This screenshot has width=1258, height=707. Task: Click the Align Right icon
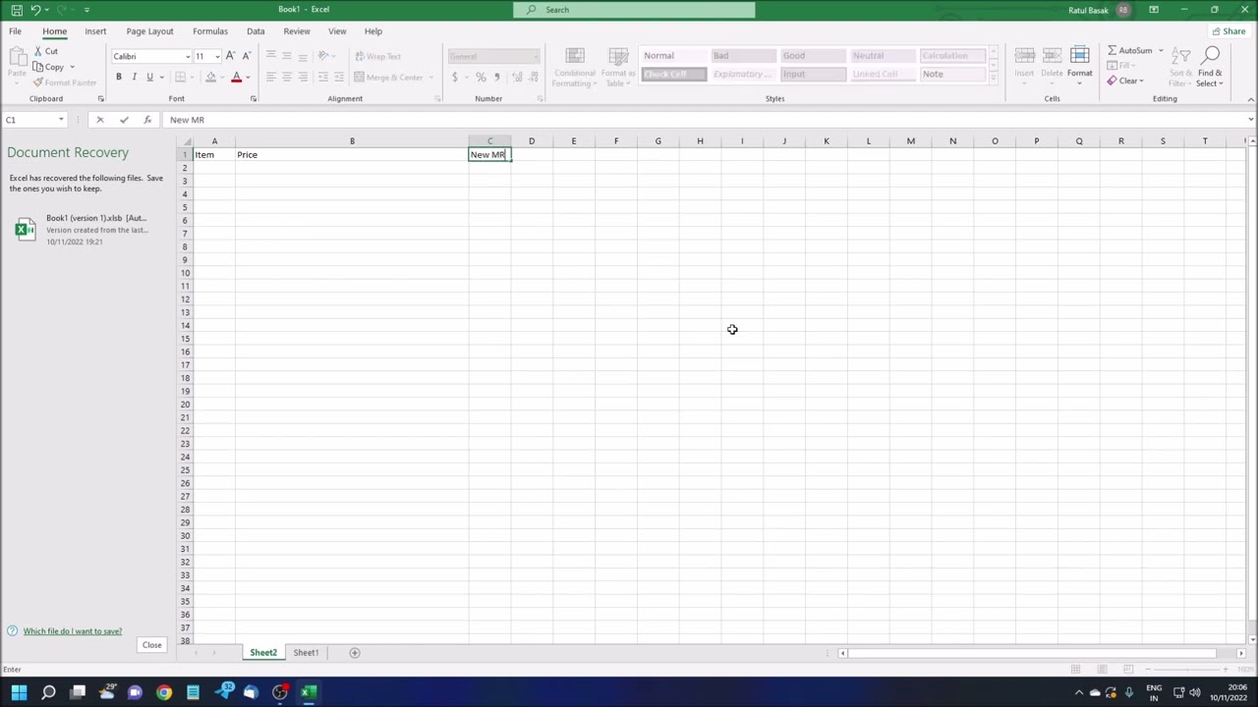[x=303, y=77]
